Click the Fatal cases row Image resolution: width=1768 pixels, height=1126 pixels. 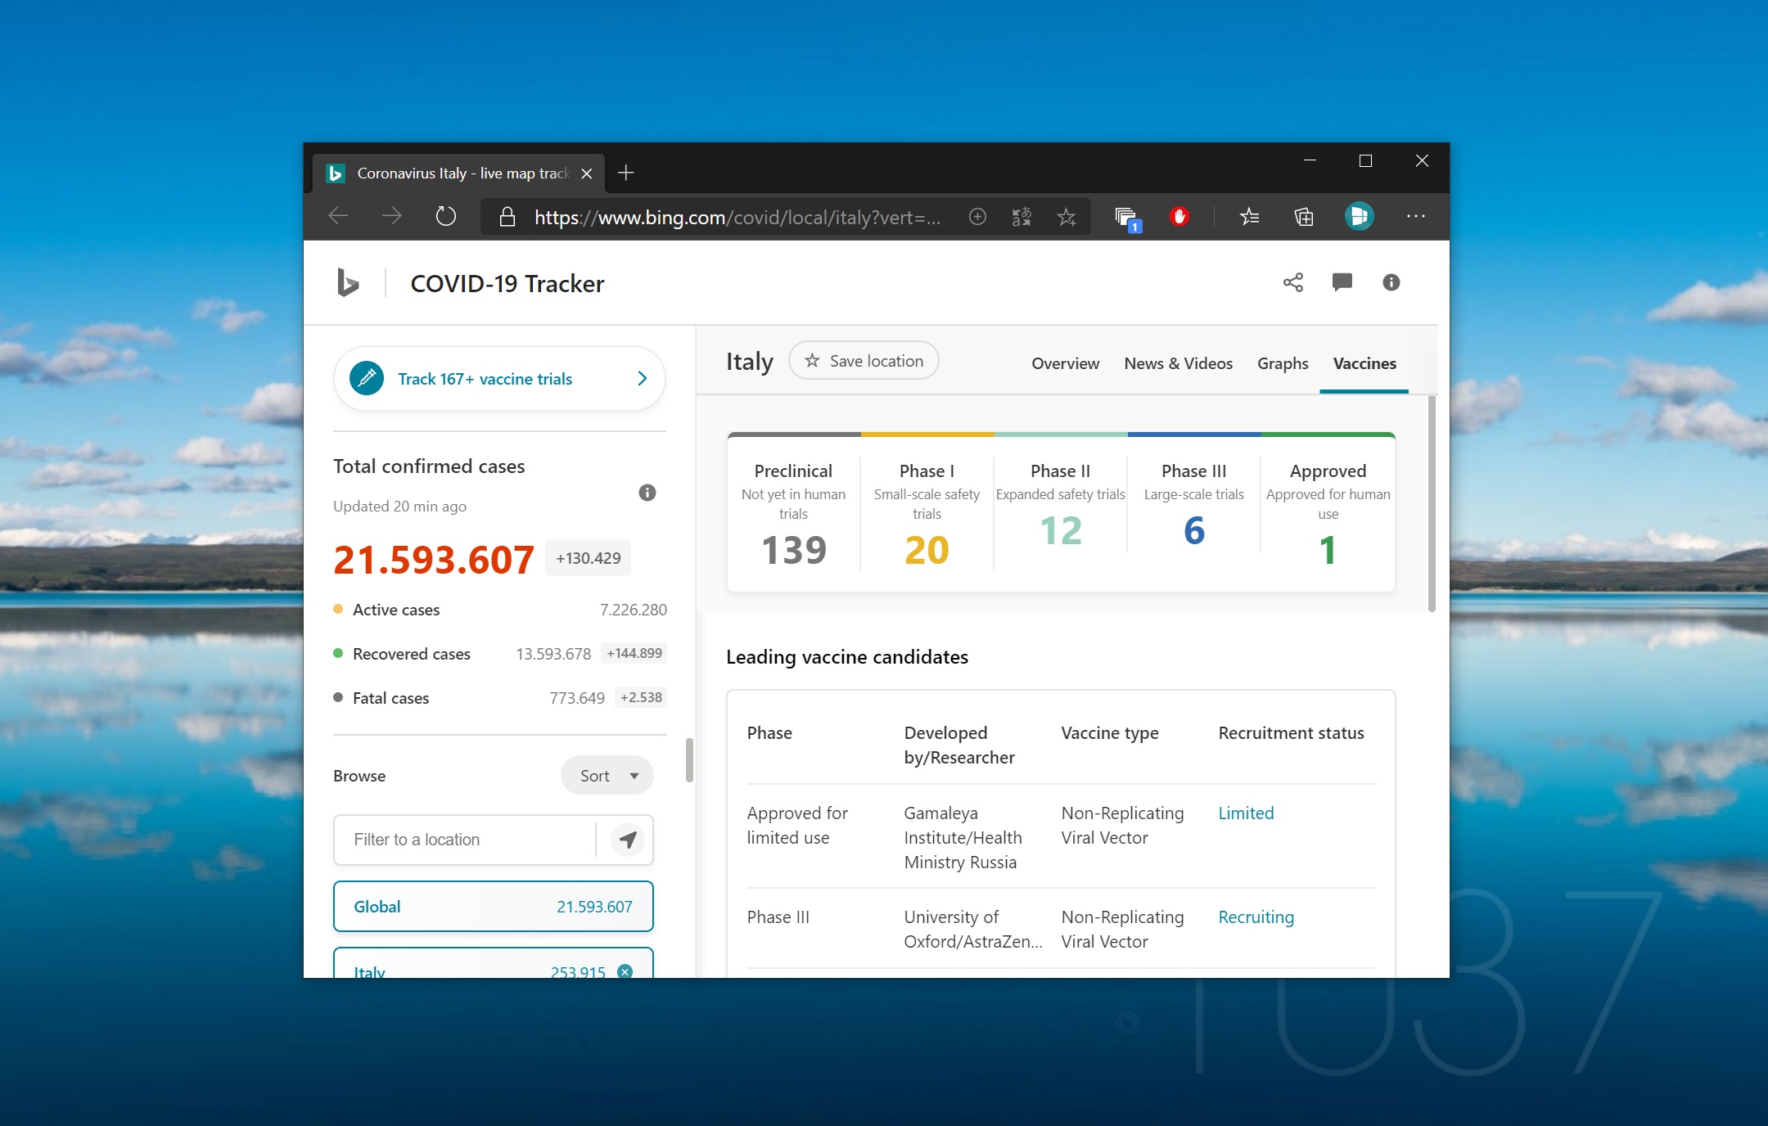coord(500,698)
